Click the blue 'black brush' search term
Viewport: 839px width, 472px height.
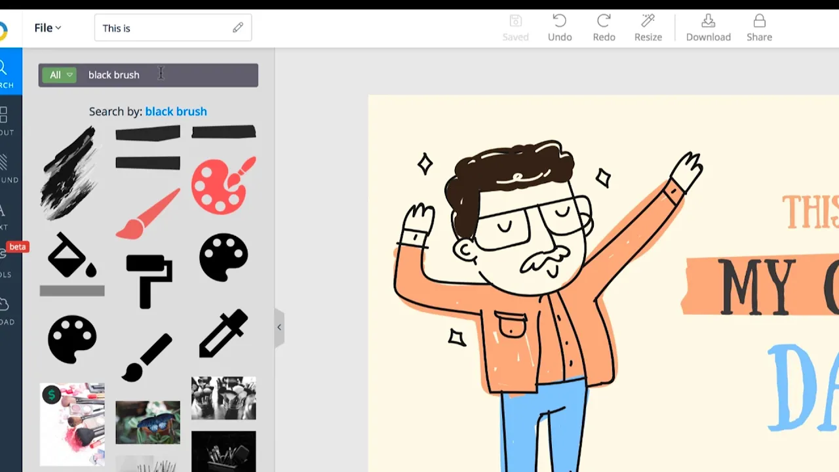point(176,111)
